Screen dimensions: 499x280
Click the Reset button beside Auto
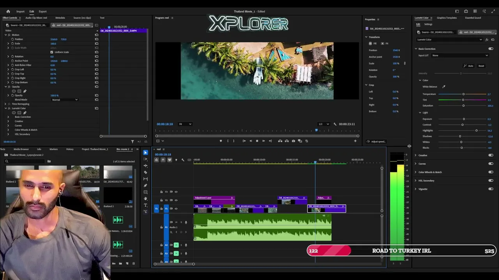(x=481, y=66)
